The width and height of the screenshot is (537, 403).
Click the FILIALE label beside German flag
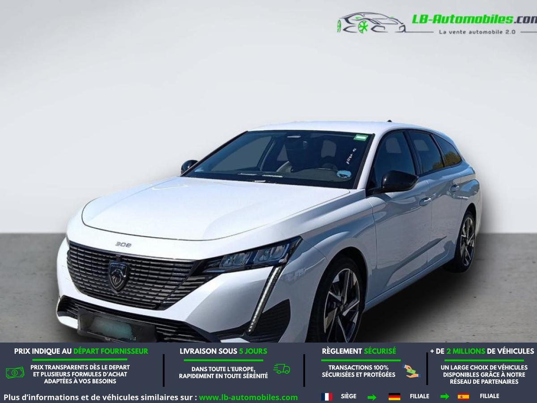[419, 396]
